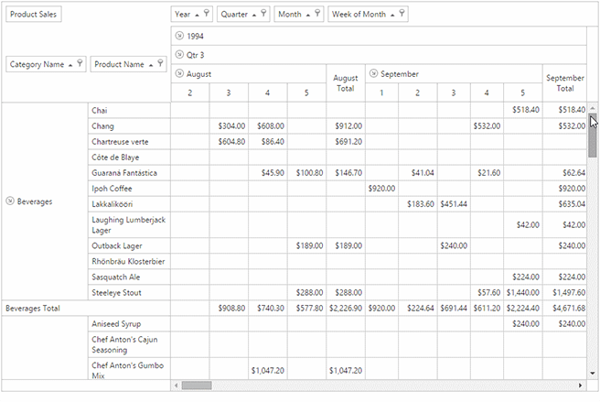
Task: Click the vertical scrollbar down arrow
Action: click(x=593, y=374)
